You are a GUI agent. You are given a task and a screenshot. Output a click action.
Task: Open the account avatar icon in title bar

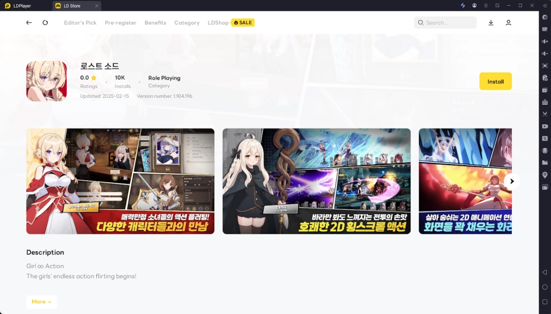[475, 5]
